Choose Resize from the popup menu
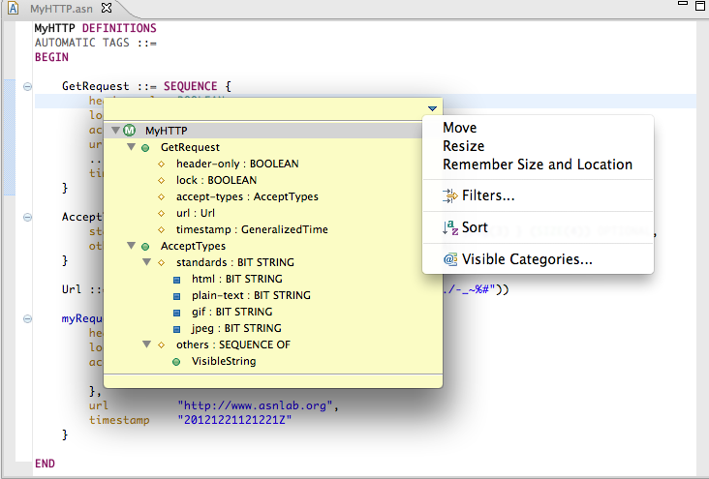Viewport: 709px width, 479px height. pyautogui.click(x=463, y=146)
